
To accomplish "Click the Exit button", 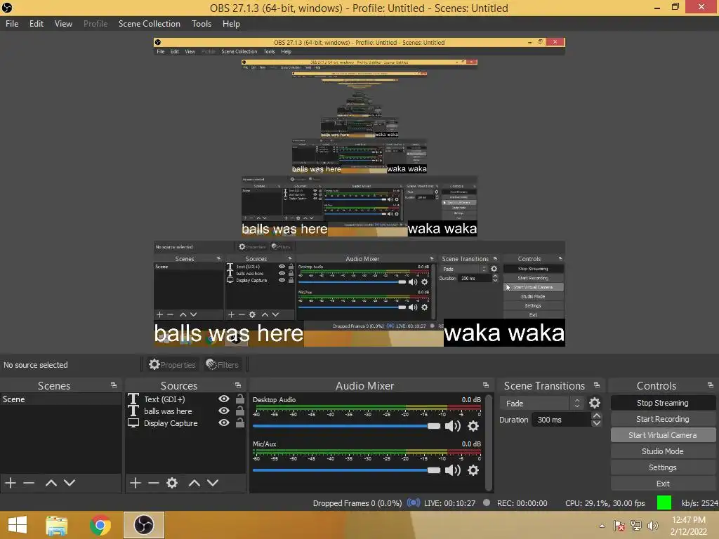I will [x=663, y=484].
